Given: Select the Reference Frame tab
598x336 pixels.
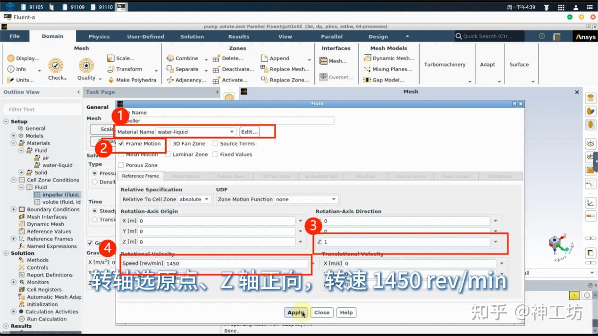Looking at the screenshot, I should coord(140,176).
